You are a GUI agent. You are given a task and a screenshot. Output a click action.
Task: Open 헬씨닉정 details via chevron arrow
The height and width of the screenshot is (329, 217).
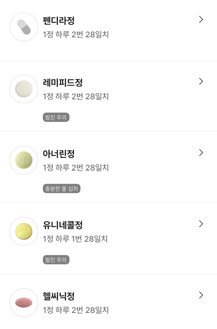(201, 295)
